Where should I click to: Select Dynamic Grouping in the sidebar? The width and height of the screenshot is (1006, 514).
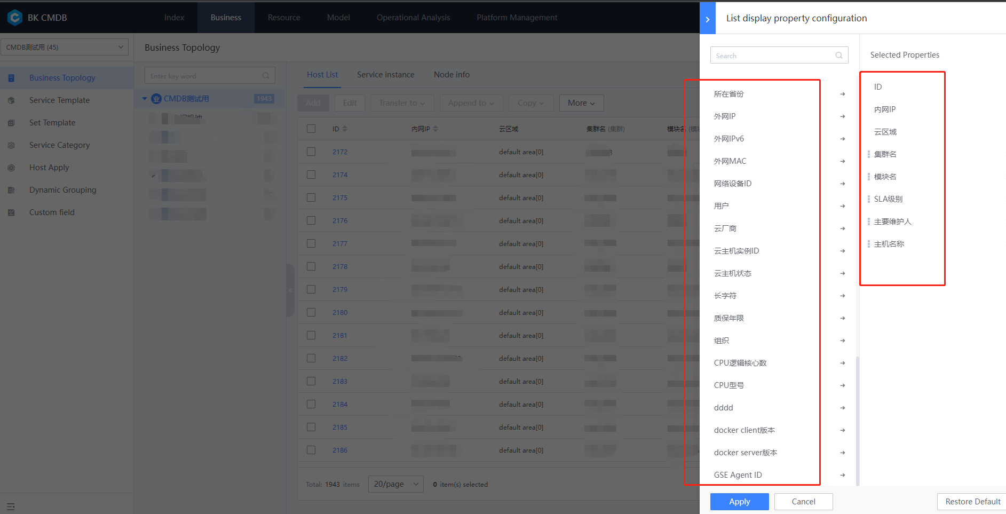coord(62,189)
